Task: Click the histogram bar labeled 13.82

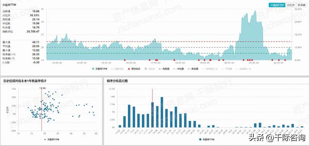Action: (x=120, y=126)
